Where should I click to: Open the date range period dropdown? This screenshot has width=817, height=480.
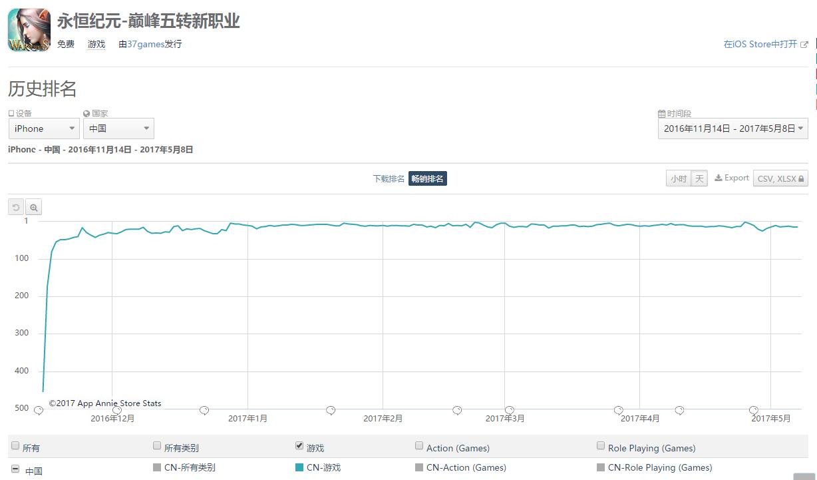pyautogui.click(x=733, y=128)
